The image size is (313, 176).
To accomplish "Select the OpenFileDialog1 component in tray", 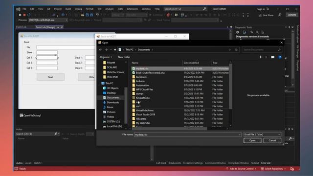I will point(30,115).
